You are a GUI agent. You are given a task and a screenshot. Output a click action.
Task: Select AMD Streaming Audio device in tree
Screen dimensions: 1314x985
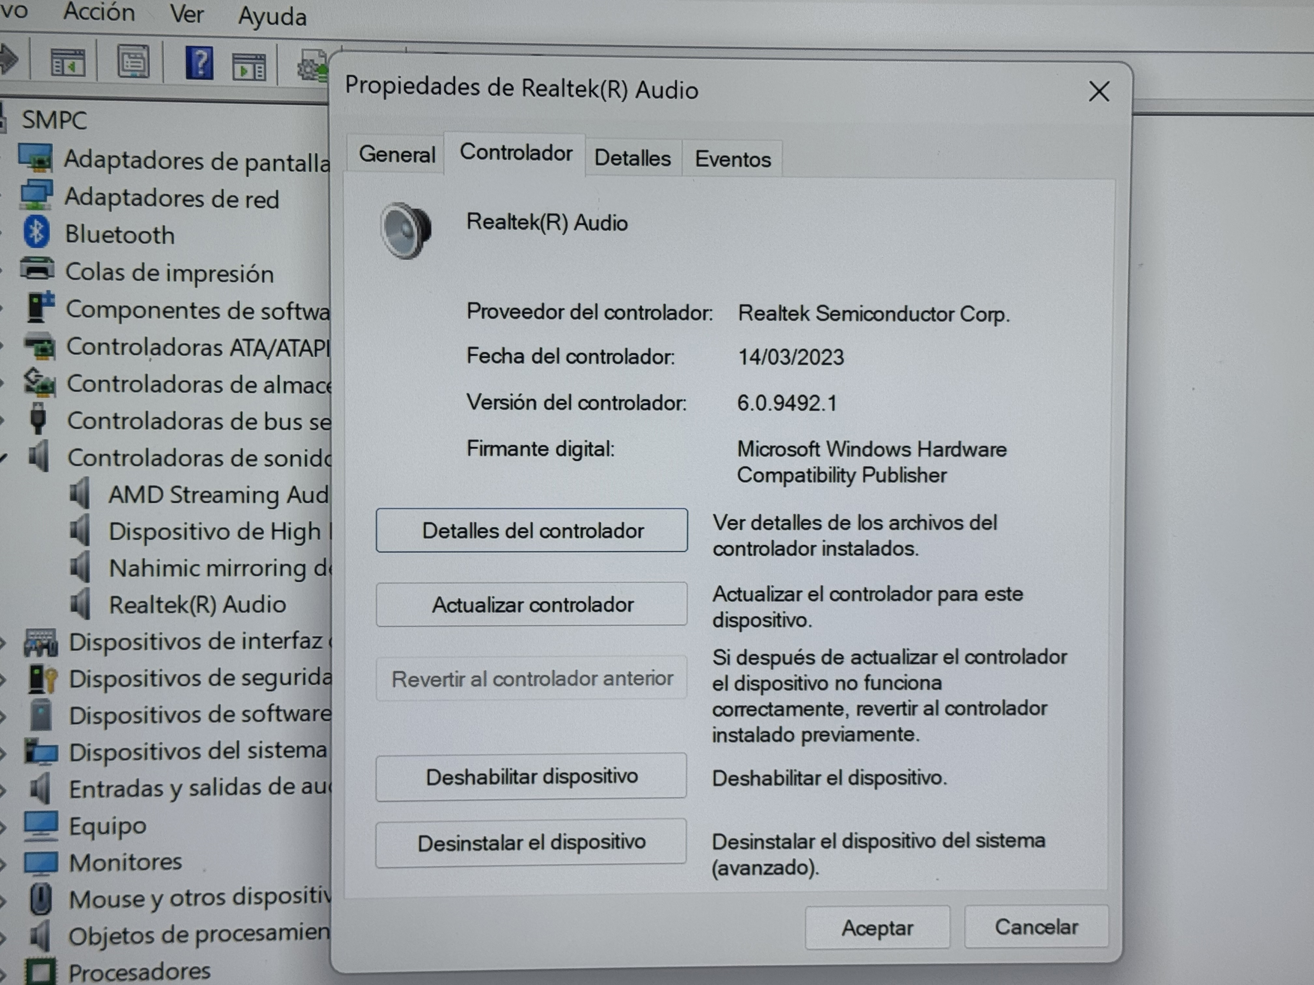point(218,494)
